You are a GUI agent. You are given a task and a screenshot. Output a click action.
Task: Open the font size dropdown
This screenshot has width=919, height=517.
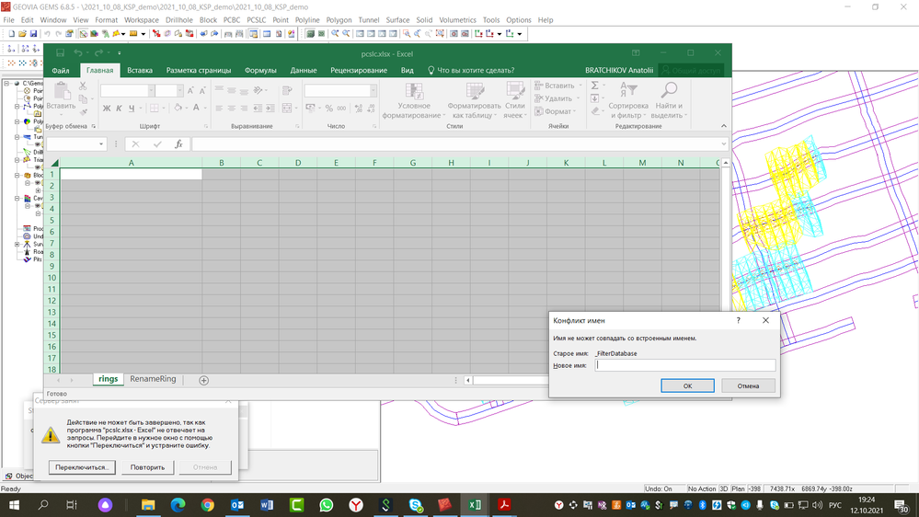(179, 91)
